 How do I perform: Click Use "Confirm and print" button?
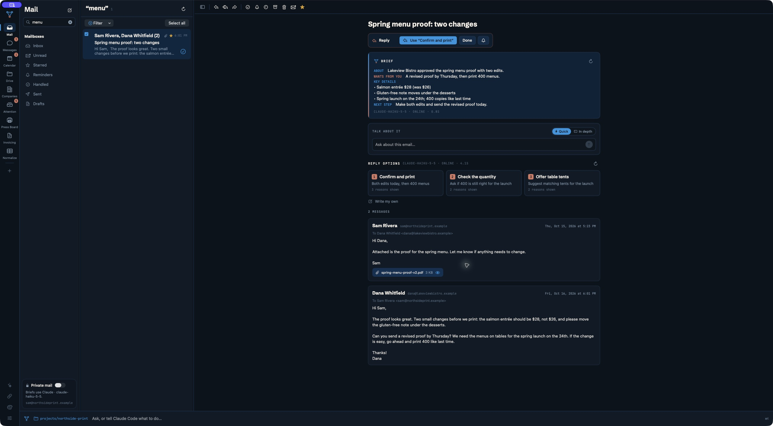pyautogui.click(x=428, y=40)
